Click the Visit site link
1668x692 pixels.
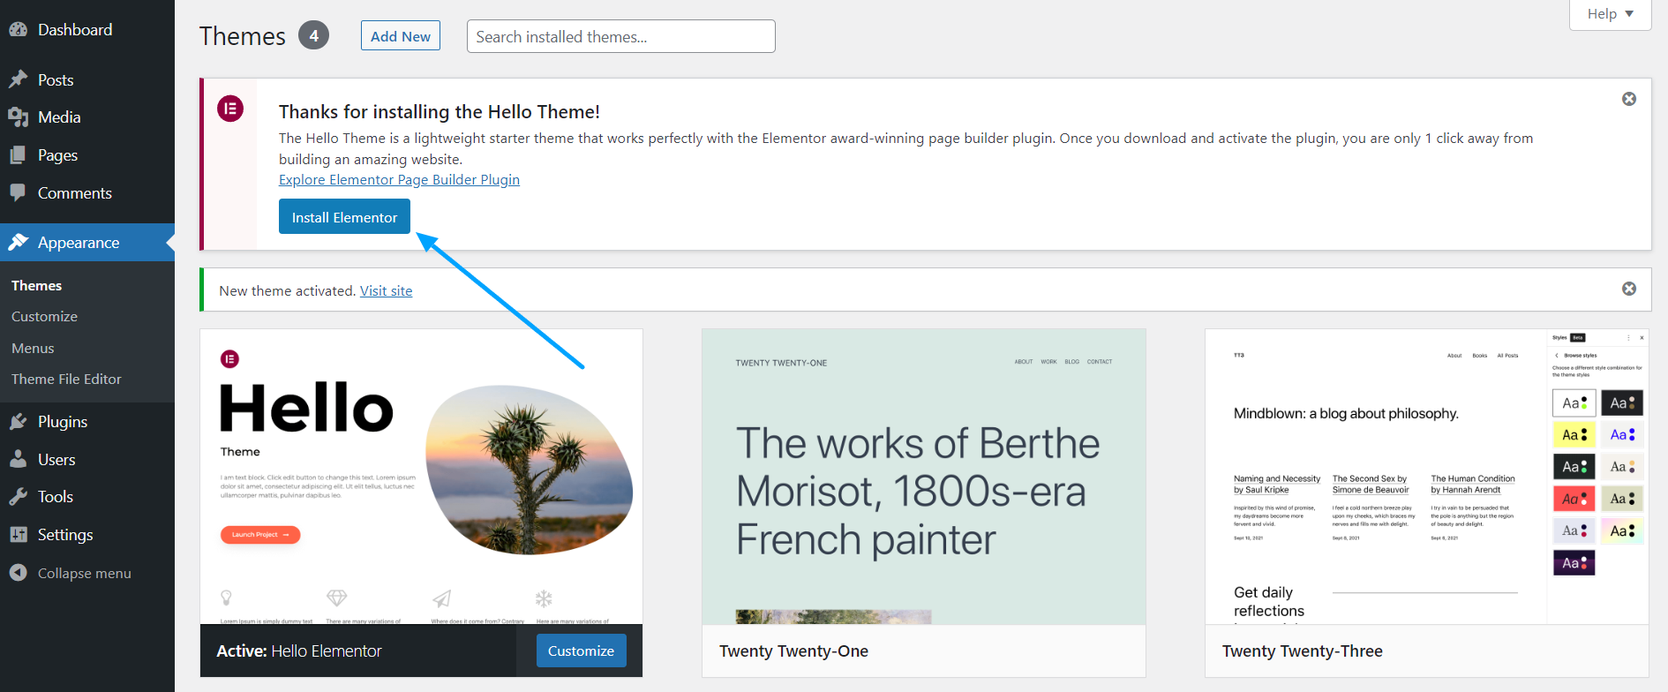click(x=386, y=290)
